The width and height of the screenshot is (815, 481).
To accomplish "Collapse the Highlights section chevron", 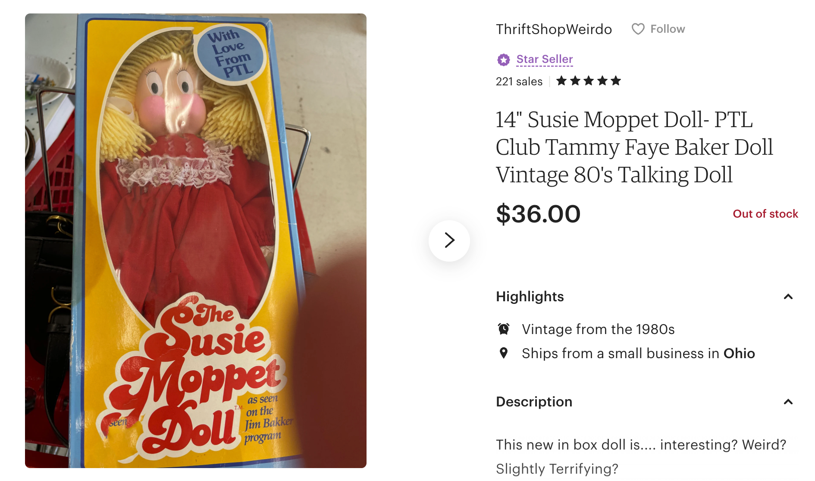I will click(x=788, y=297).
